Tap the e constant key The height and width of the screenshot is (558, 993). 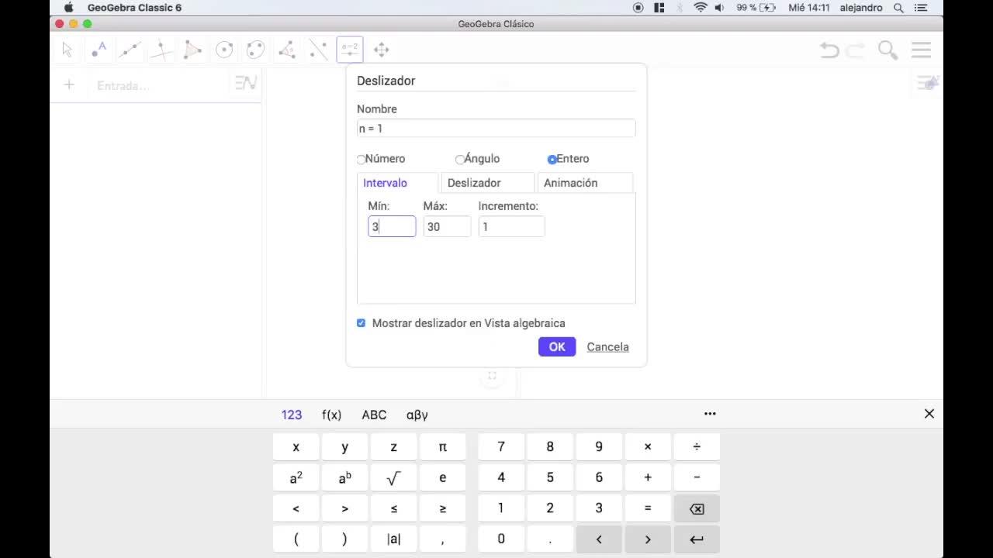tap(443, 478)
